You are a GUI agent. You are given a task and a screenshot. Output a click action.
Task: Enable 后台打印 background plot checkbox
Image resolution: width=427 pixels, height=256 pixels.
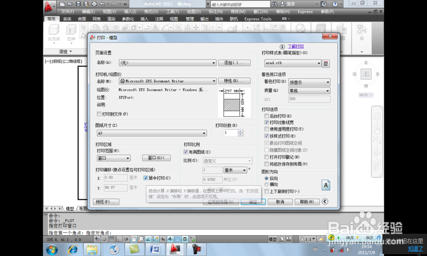(x=266, y=116)
